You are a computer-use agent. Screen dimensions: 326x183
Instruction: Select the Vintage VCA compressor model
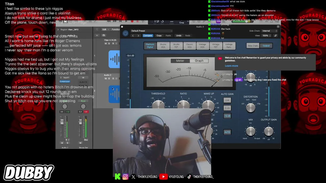[202, 46]
